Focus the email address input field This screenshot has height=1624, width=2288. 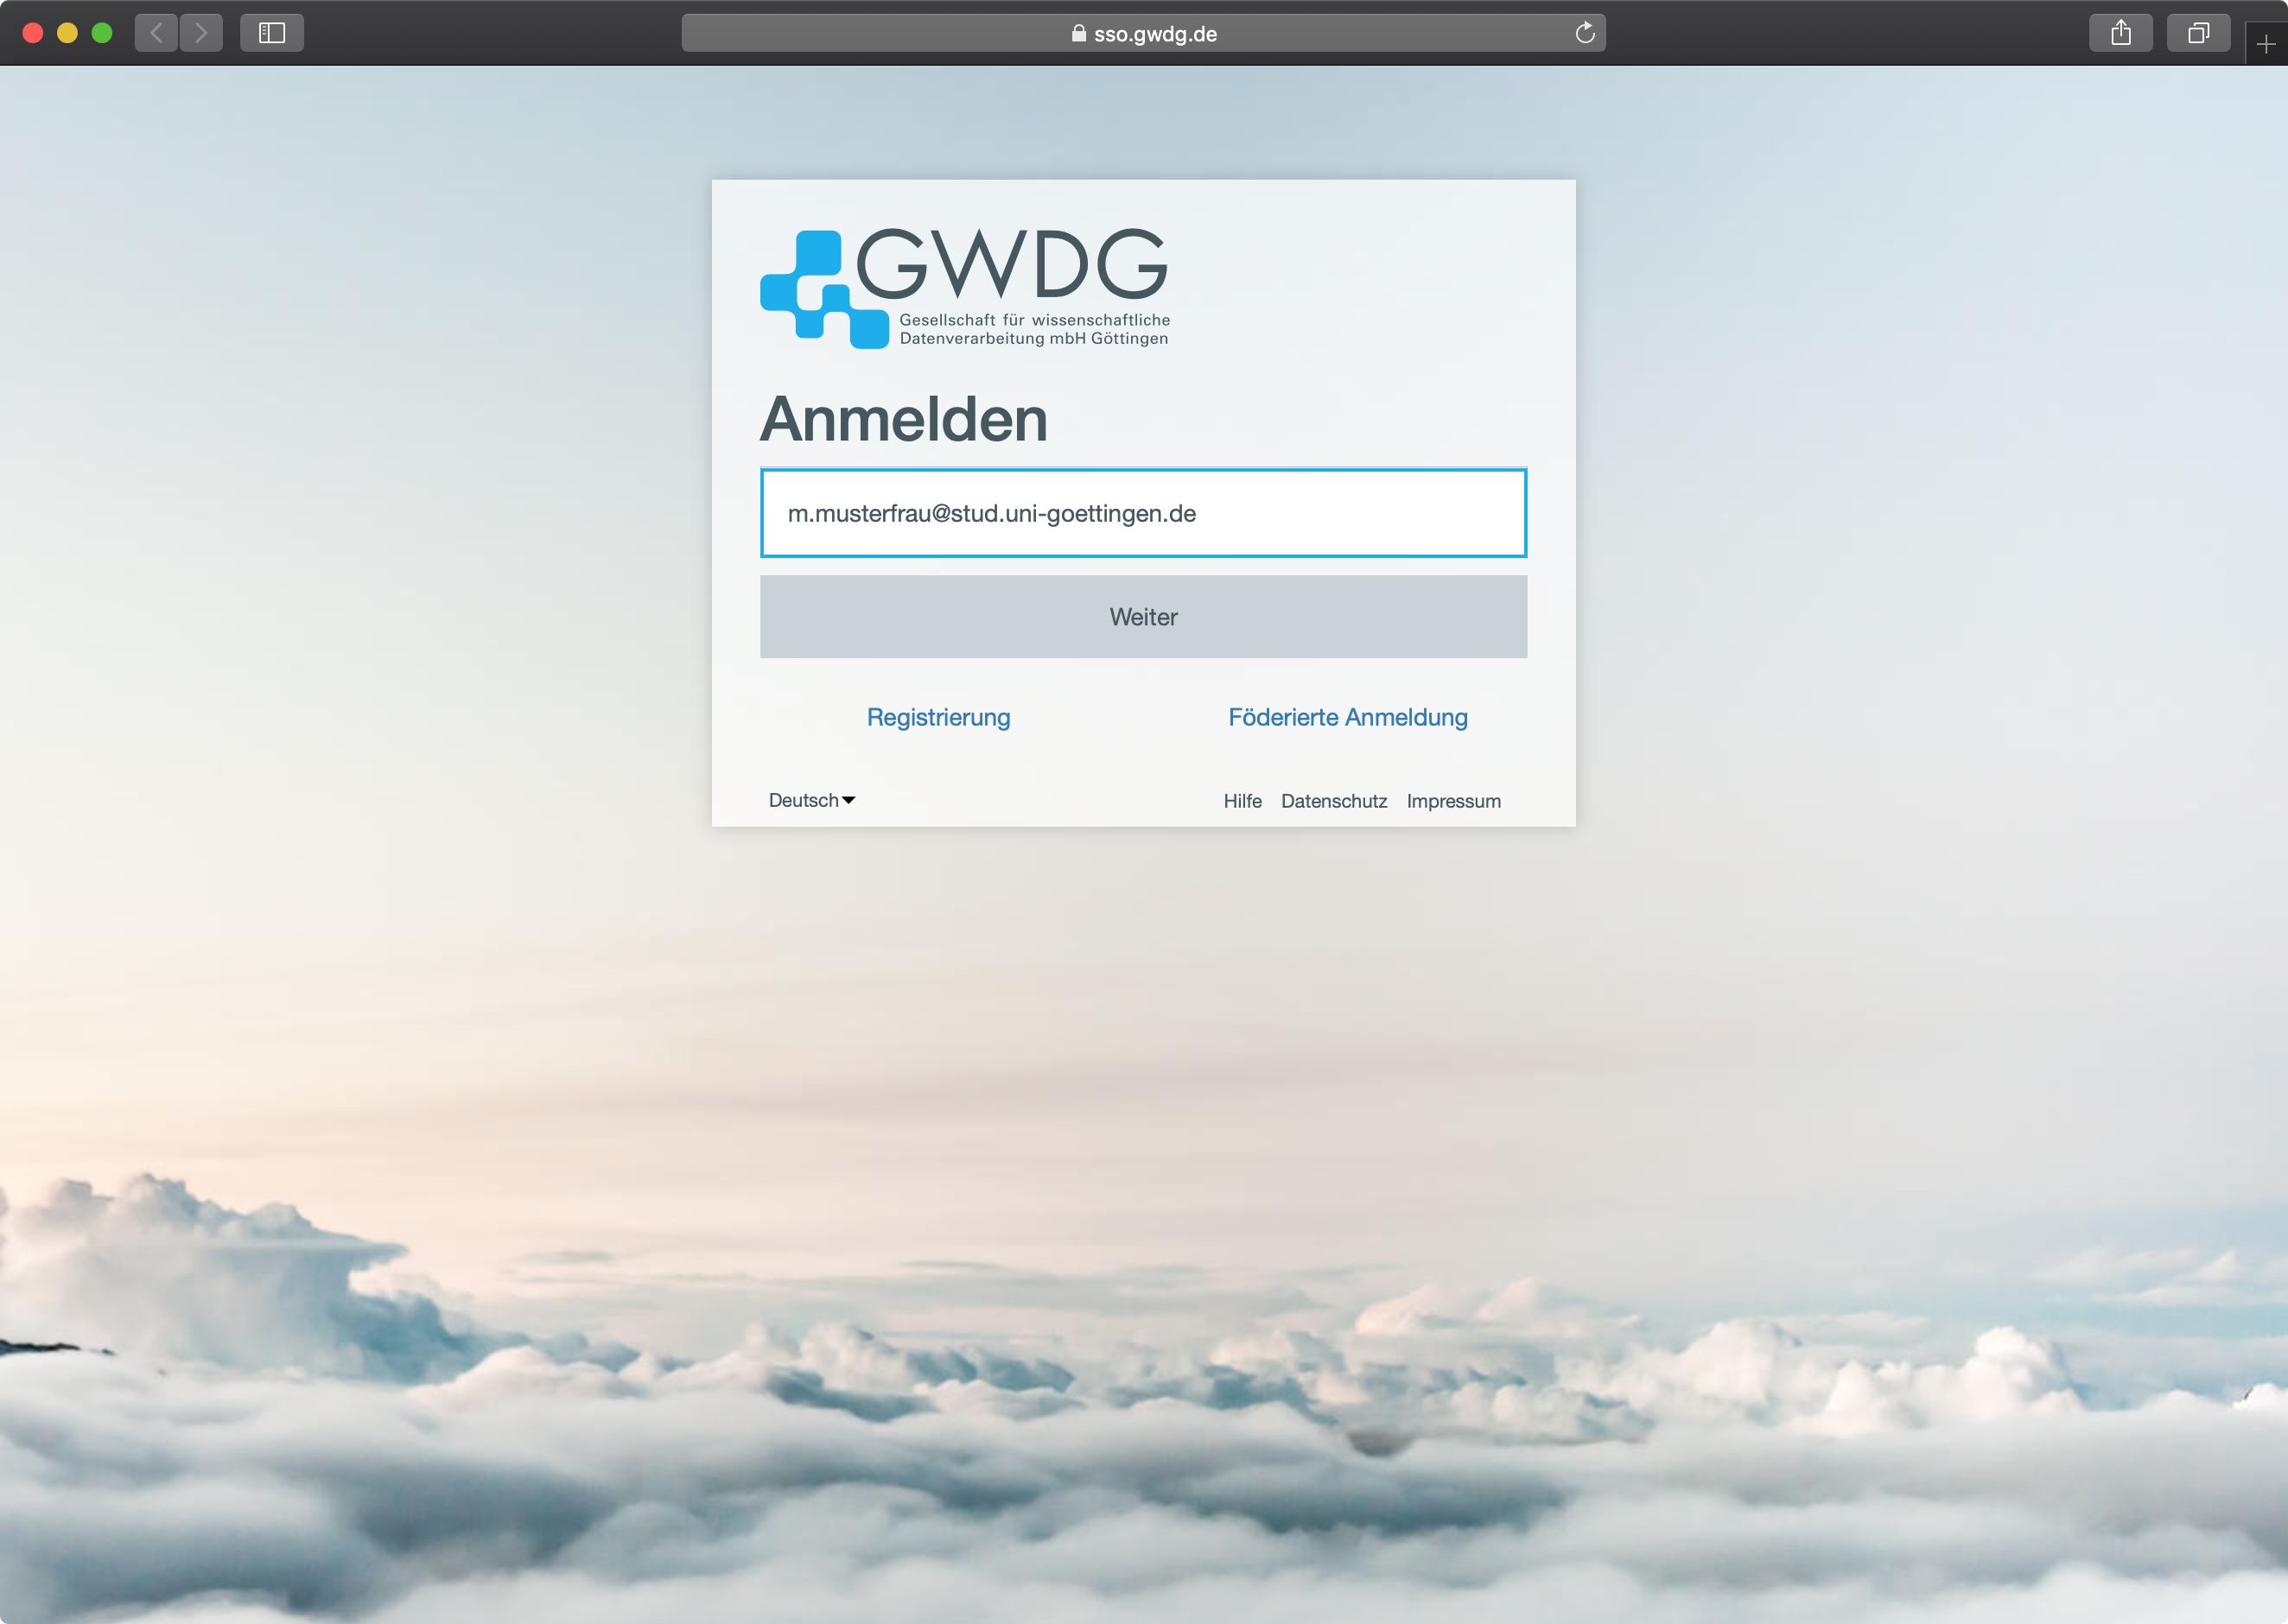point(1143,513)
